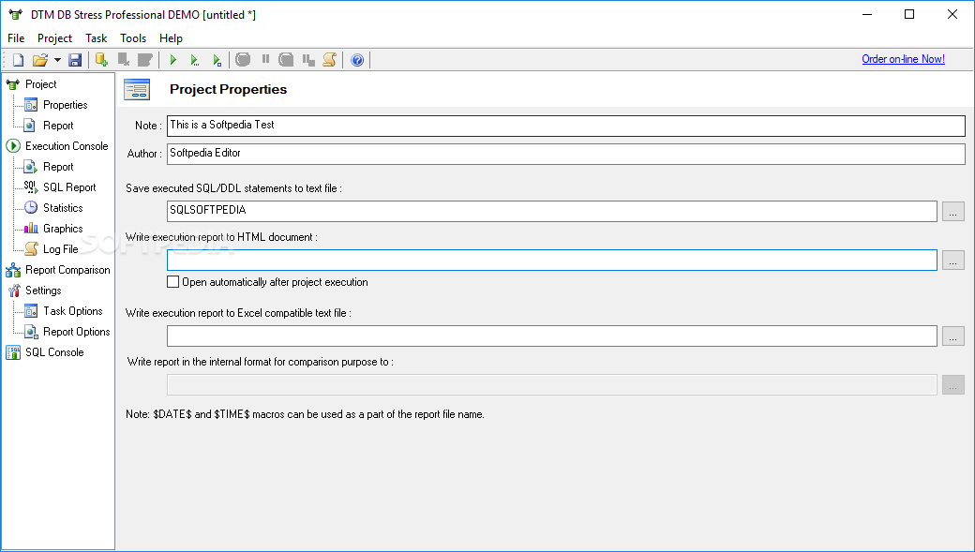Screen dimensions: 975x552
Task: Click the title bar application icon
Action: [16, 14]
